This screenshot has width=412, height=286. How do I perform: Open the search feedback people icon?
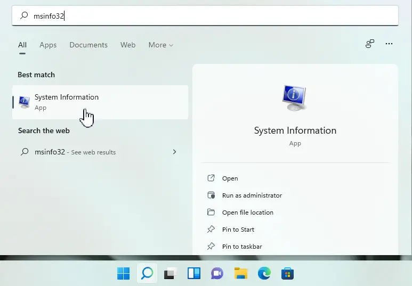click(x=370, y=44)
